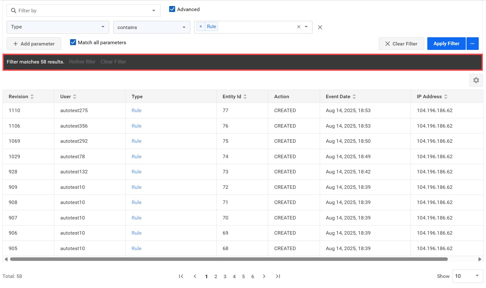Open table column settings gear

point(476,80)
